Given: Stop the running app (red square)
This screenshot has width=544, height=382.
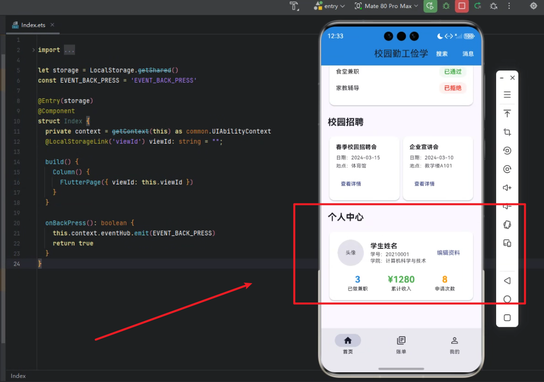Looking at the screenshot, I should click(461, 6).
